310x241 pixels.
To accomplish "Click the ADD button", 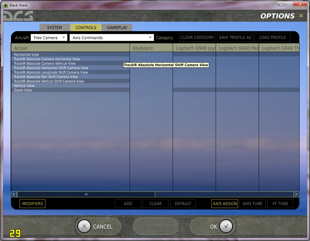I will [128, 204].
